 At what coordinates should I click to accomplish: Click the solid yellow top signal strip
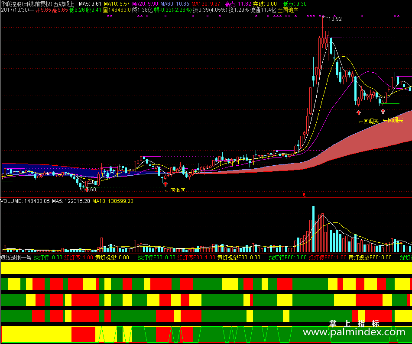pyautogui.click(x=206, y=268)
